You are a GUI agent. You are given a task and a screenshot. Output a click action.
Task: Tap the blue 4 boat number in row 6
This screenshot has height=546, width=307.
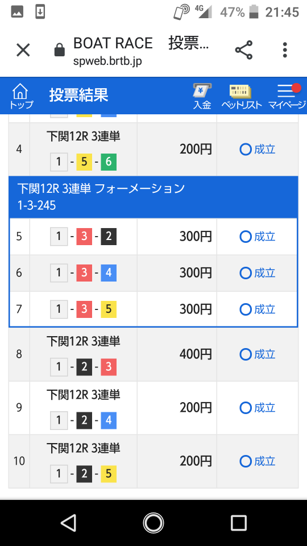point(109,272)
